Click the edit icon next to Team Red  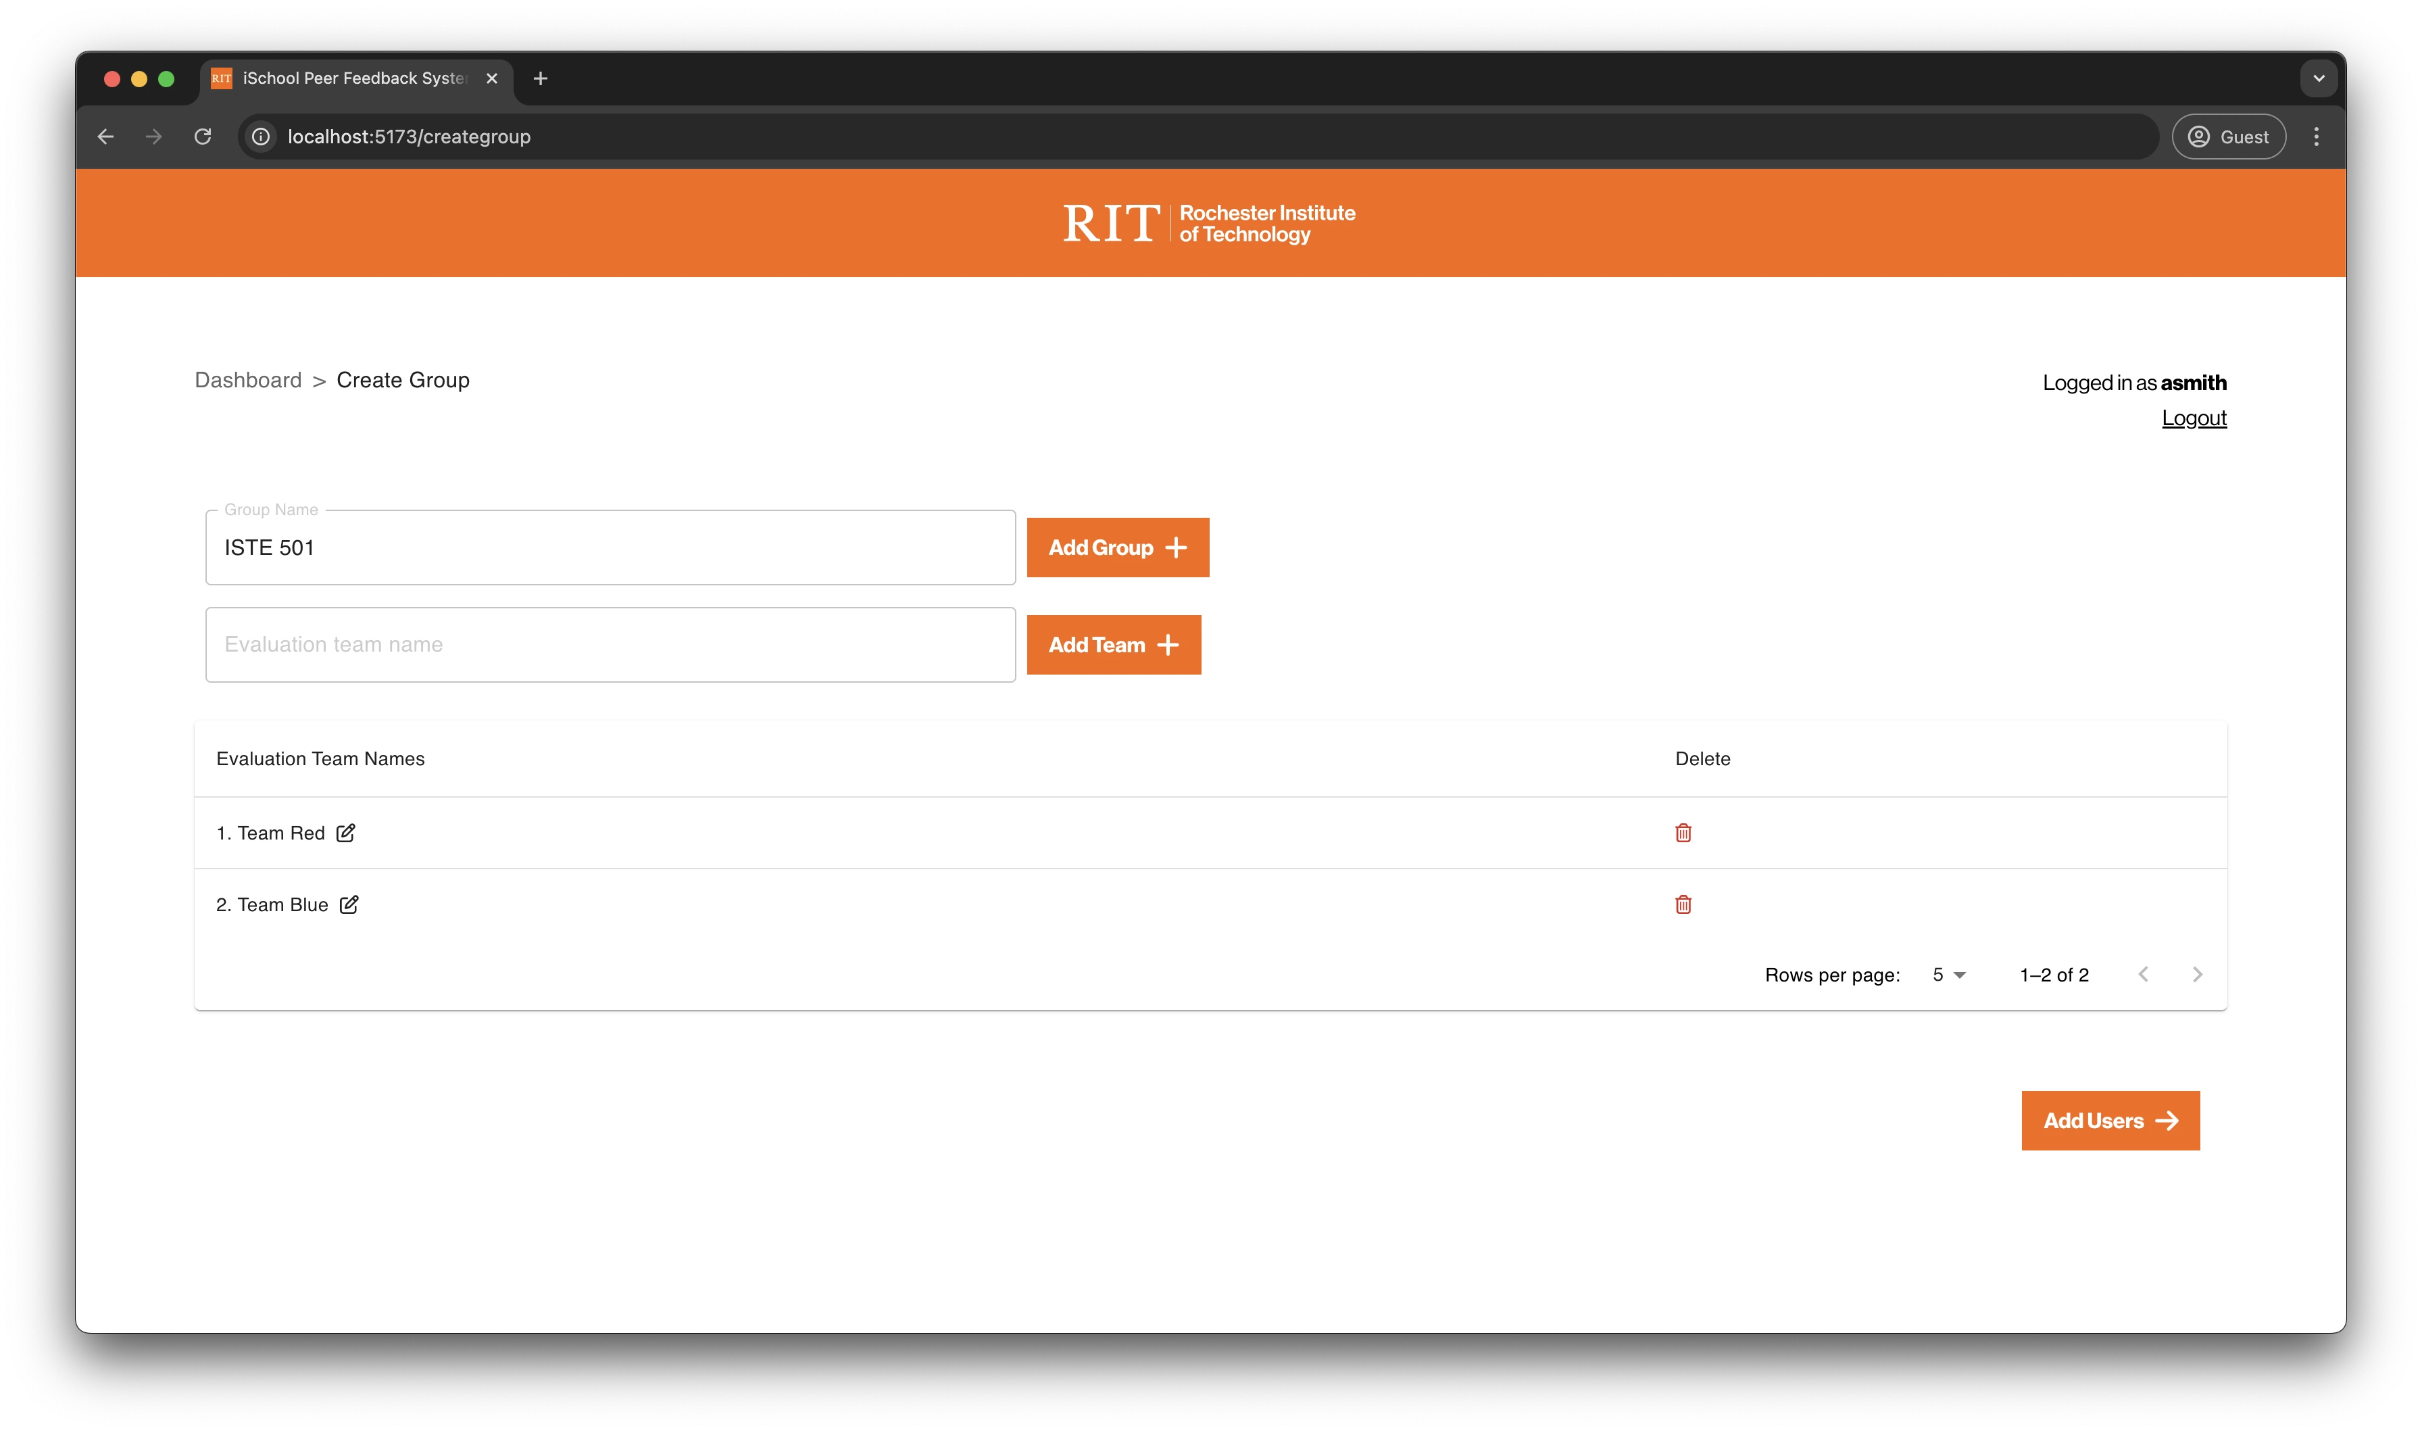click(345, 832)
